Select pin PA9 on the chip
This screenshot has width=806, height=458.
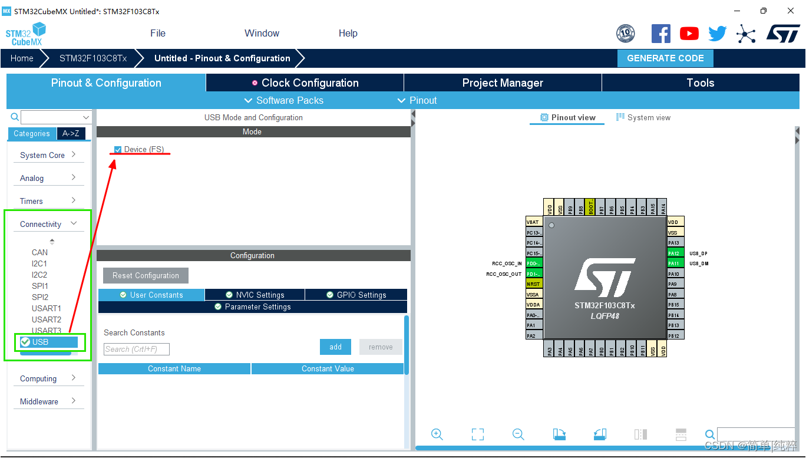pos(676,284)
